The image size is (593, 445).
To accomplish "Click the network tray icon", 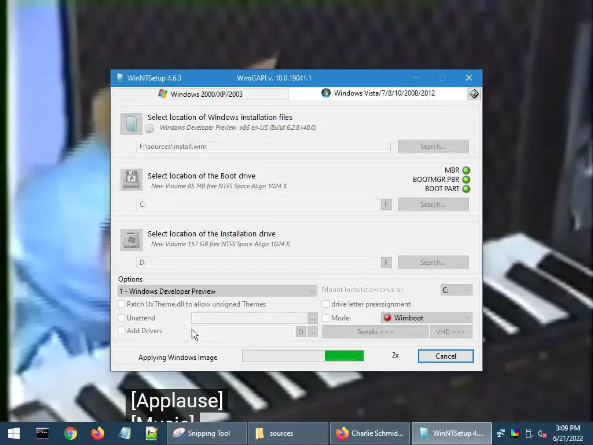I will pyautogui.click(x=501, y=433).
